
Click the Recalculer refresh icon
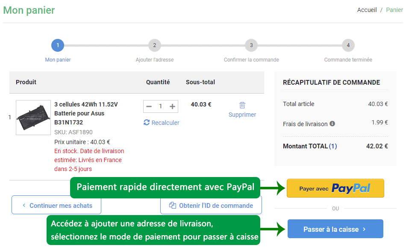click(147, 123)
